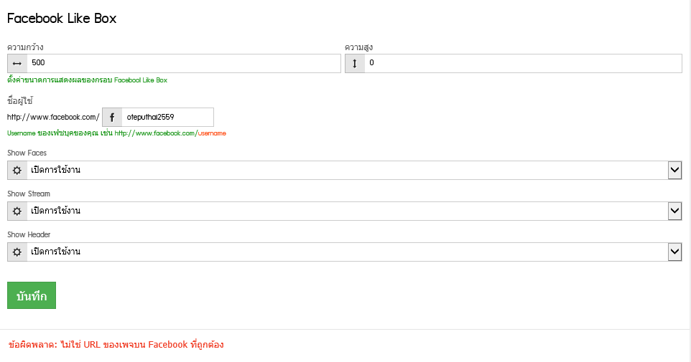Open the Show Header dropdown
The width and height of the screenshot is (691, 362).
point(345,252)
